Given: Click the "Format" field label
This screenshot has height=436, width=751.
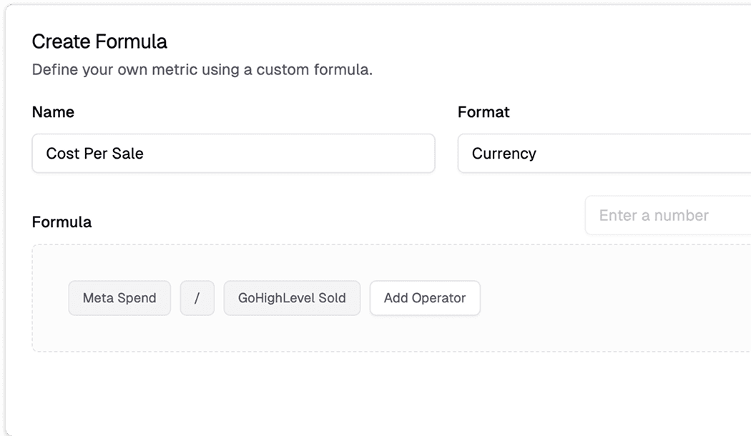Looking at the screenshot, I should (484, 112).
